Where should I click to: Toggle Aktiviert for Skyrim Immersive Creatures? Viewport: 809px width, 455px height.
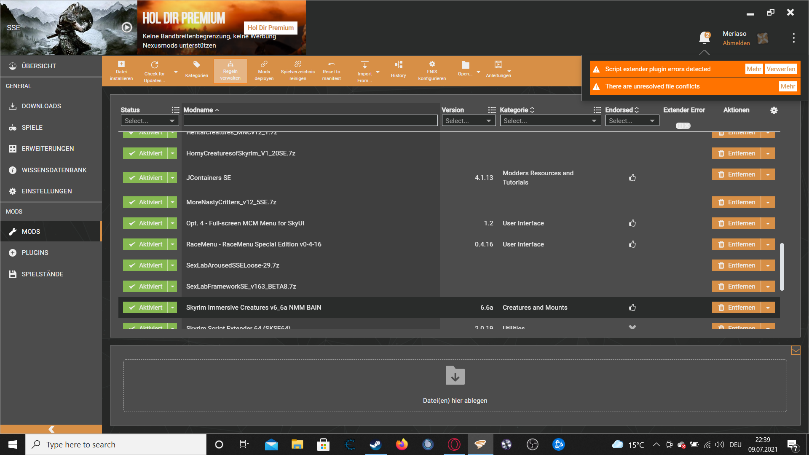click(x=145, y=308)
